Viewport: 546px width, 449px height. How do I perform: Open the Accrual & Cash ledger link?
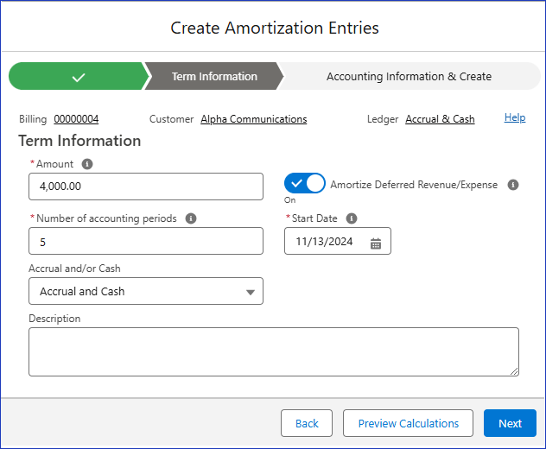[440, 119]
